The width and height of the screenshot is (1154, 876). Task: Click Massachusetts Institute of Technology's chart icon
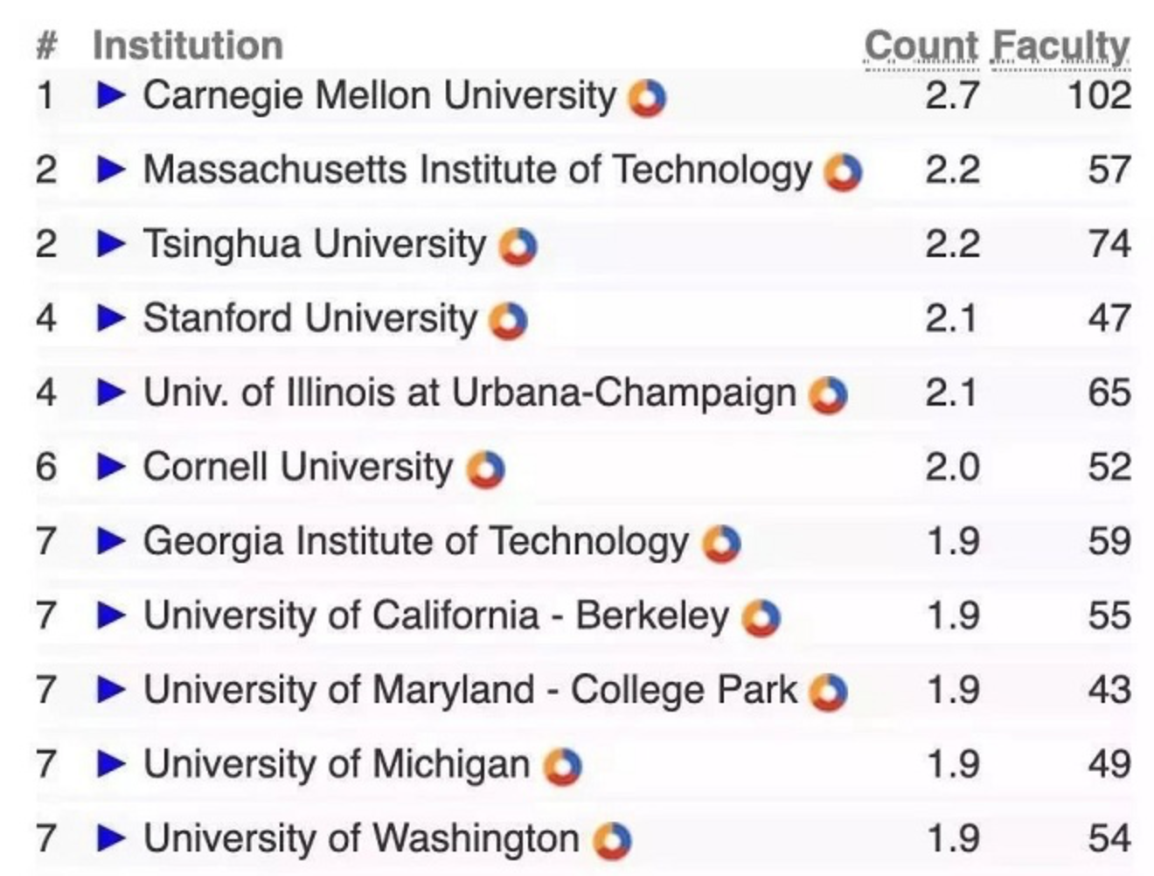[x=844, y=172]
